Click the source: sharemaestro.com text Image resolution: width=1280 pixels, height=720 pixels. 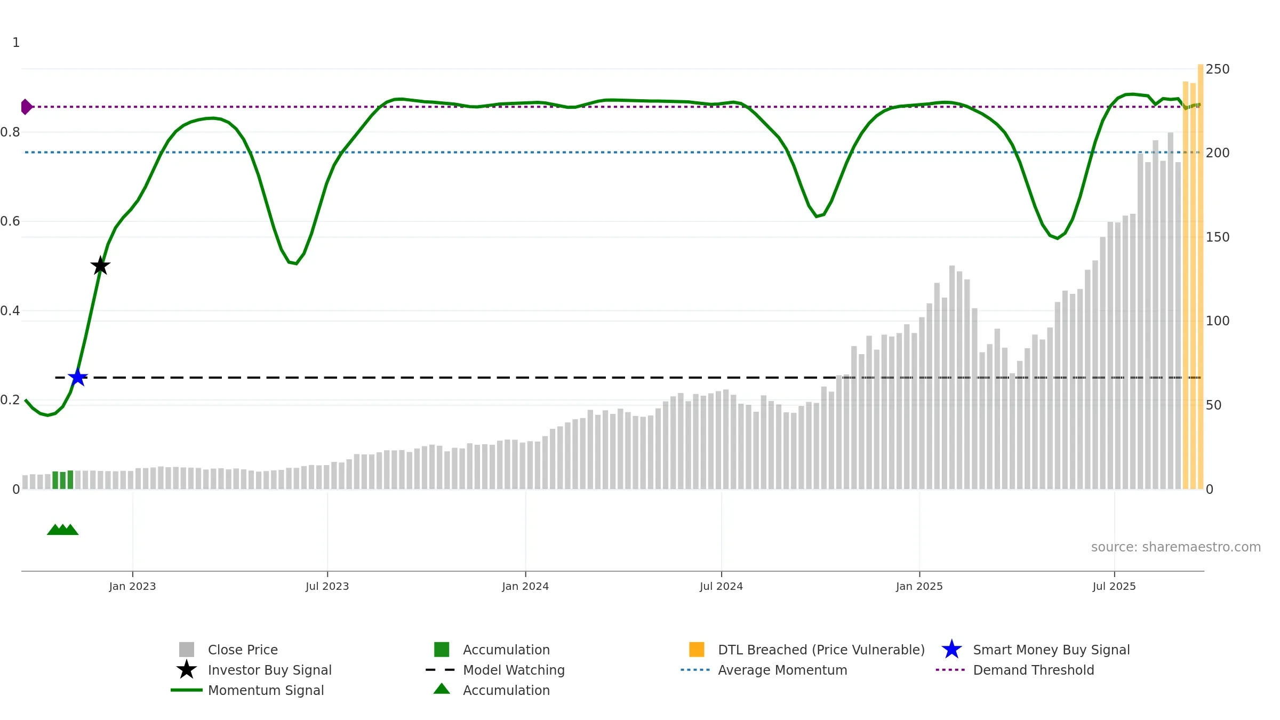pos(1176,547)
